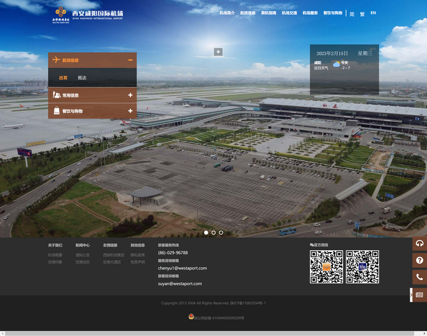Collapse the 航班信息 panel
427x336 pixels.
pyautogui.click(x=130, y=60)
